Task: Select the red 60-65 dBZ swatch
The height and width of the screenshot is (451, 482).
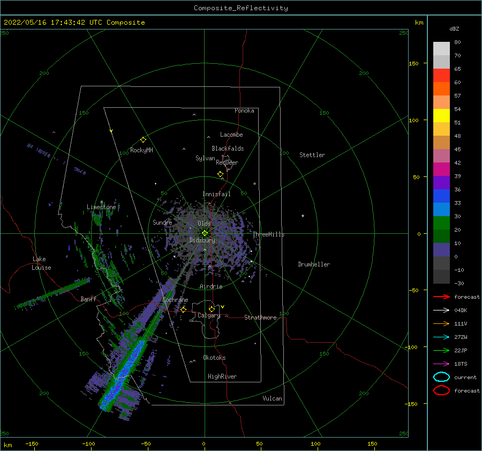Action: click(x=441, y=76)
